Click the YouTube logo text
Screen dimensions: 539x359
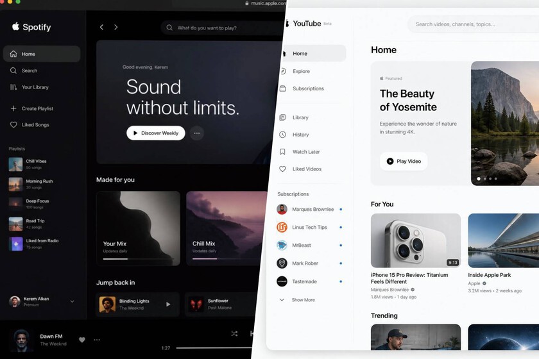[307, 23]
